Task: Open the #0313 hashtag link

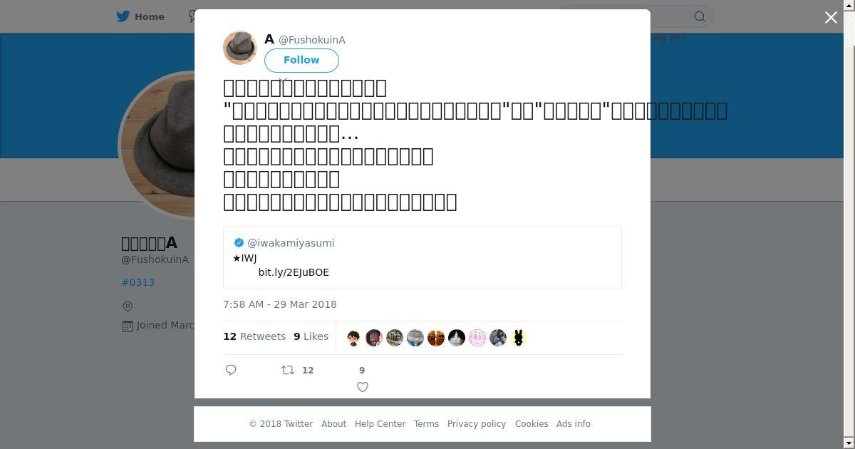Action: click(138, 282)
